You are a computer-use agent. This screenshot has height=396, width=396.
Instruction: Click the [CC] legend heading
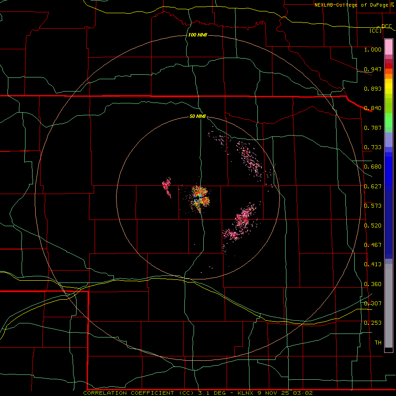[x=376, y=30]
